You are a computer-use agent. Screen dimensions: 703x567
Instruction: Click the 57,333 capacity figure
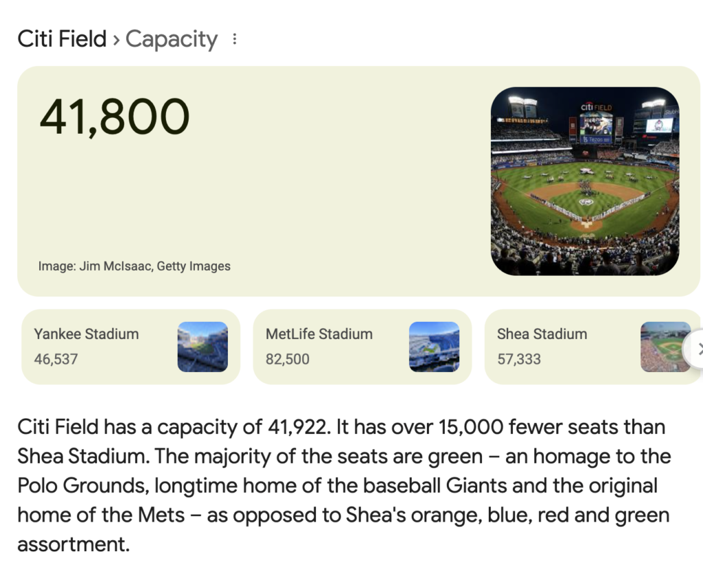pyautogui.click(x=519, y=359)
